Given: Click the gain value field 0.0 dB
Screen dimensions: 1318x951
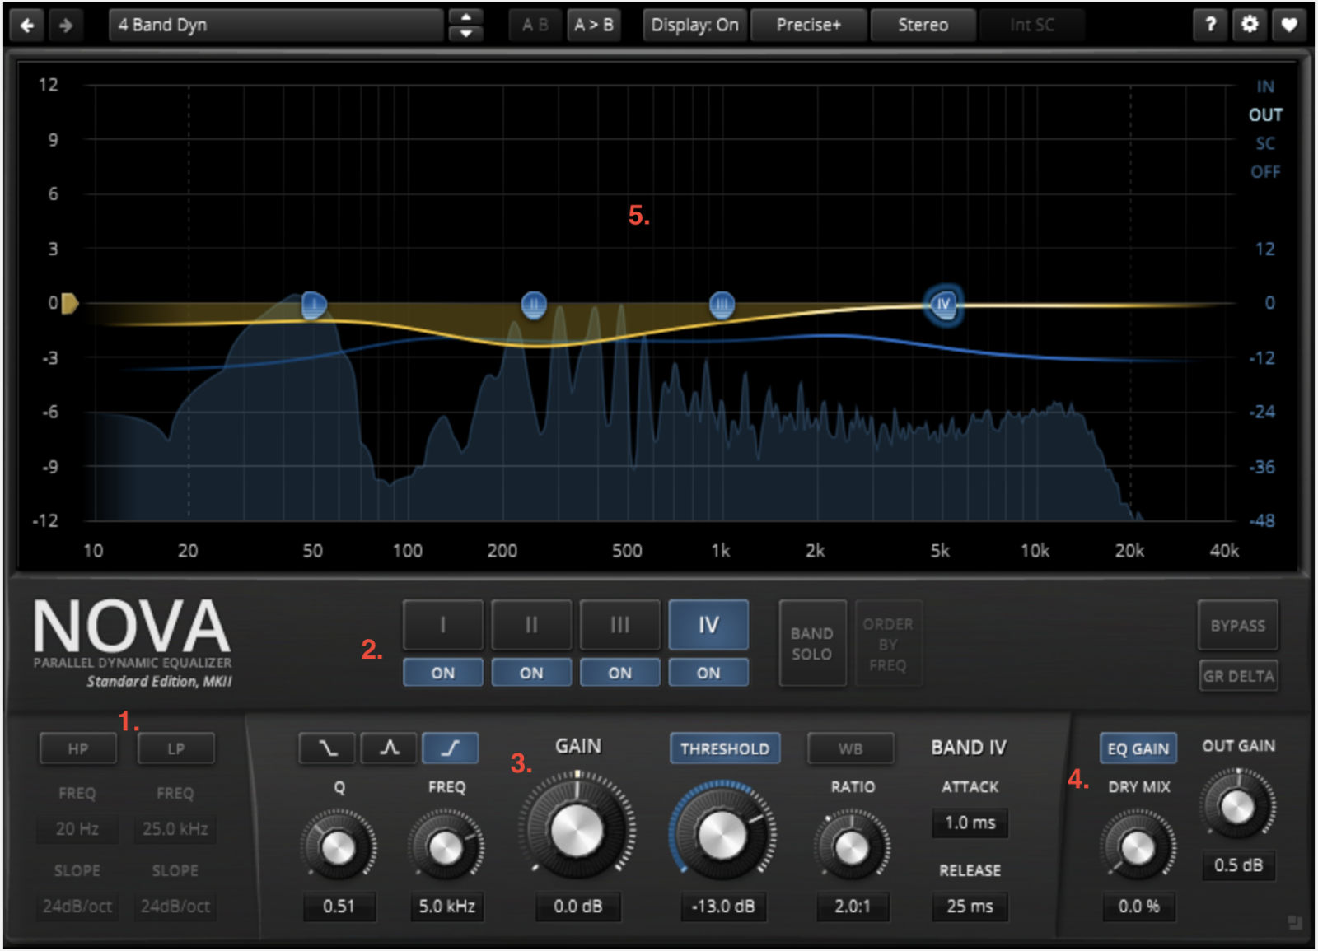Looking at the screenshot, I should 577,907.
